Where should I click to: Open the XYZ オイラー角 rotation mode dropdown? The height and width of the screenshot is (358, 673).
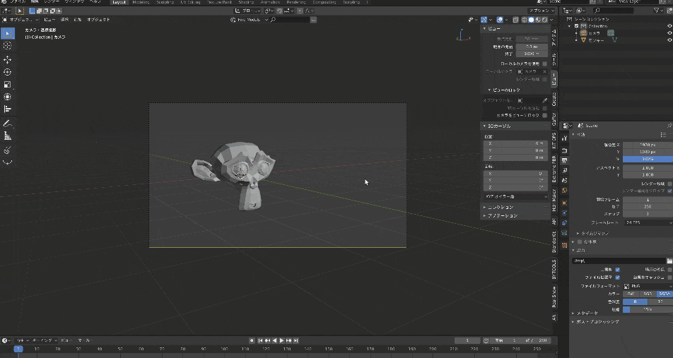[x=515, y=197]
